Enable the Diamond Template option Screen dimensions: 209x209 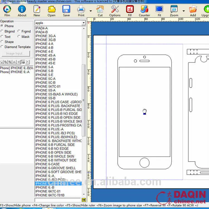pos(2,47)
